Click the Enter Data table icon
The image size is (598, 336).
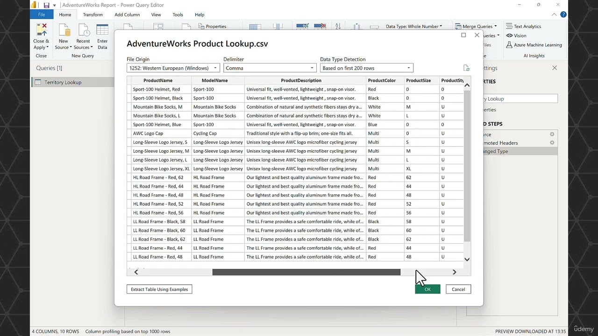[102, 30]
